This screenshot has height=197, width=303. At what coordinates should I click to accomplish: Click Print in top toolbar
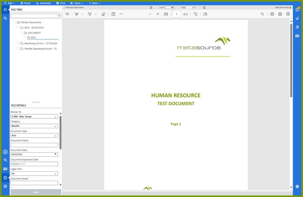[61, 3]
